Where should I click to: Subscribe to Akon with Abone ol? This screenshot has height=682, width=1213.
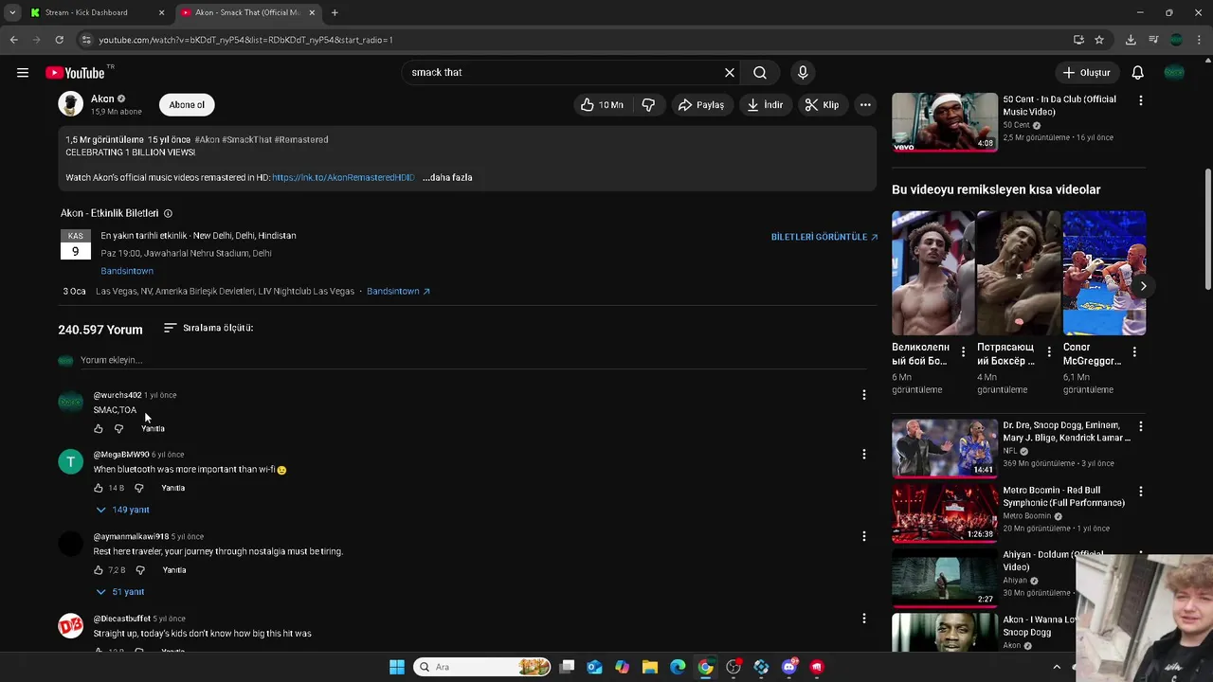tap(187, 105)
